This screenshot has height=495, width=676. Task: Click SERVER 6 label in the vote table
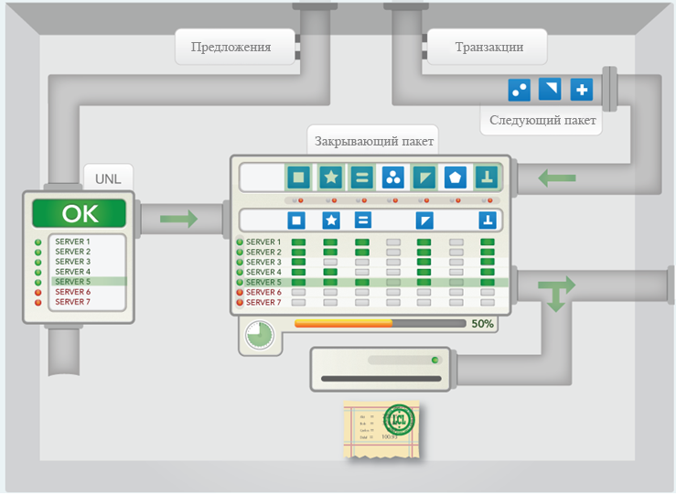click(263, 293)
